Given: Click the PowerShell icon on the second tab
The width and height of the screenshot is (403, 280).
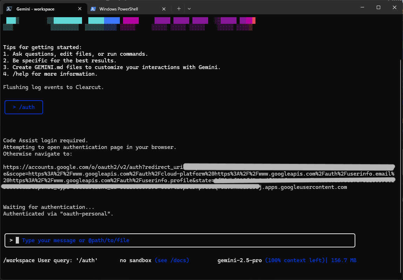Looking at the screenshot, I should tap(93, 9).
